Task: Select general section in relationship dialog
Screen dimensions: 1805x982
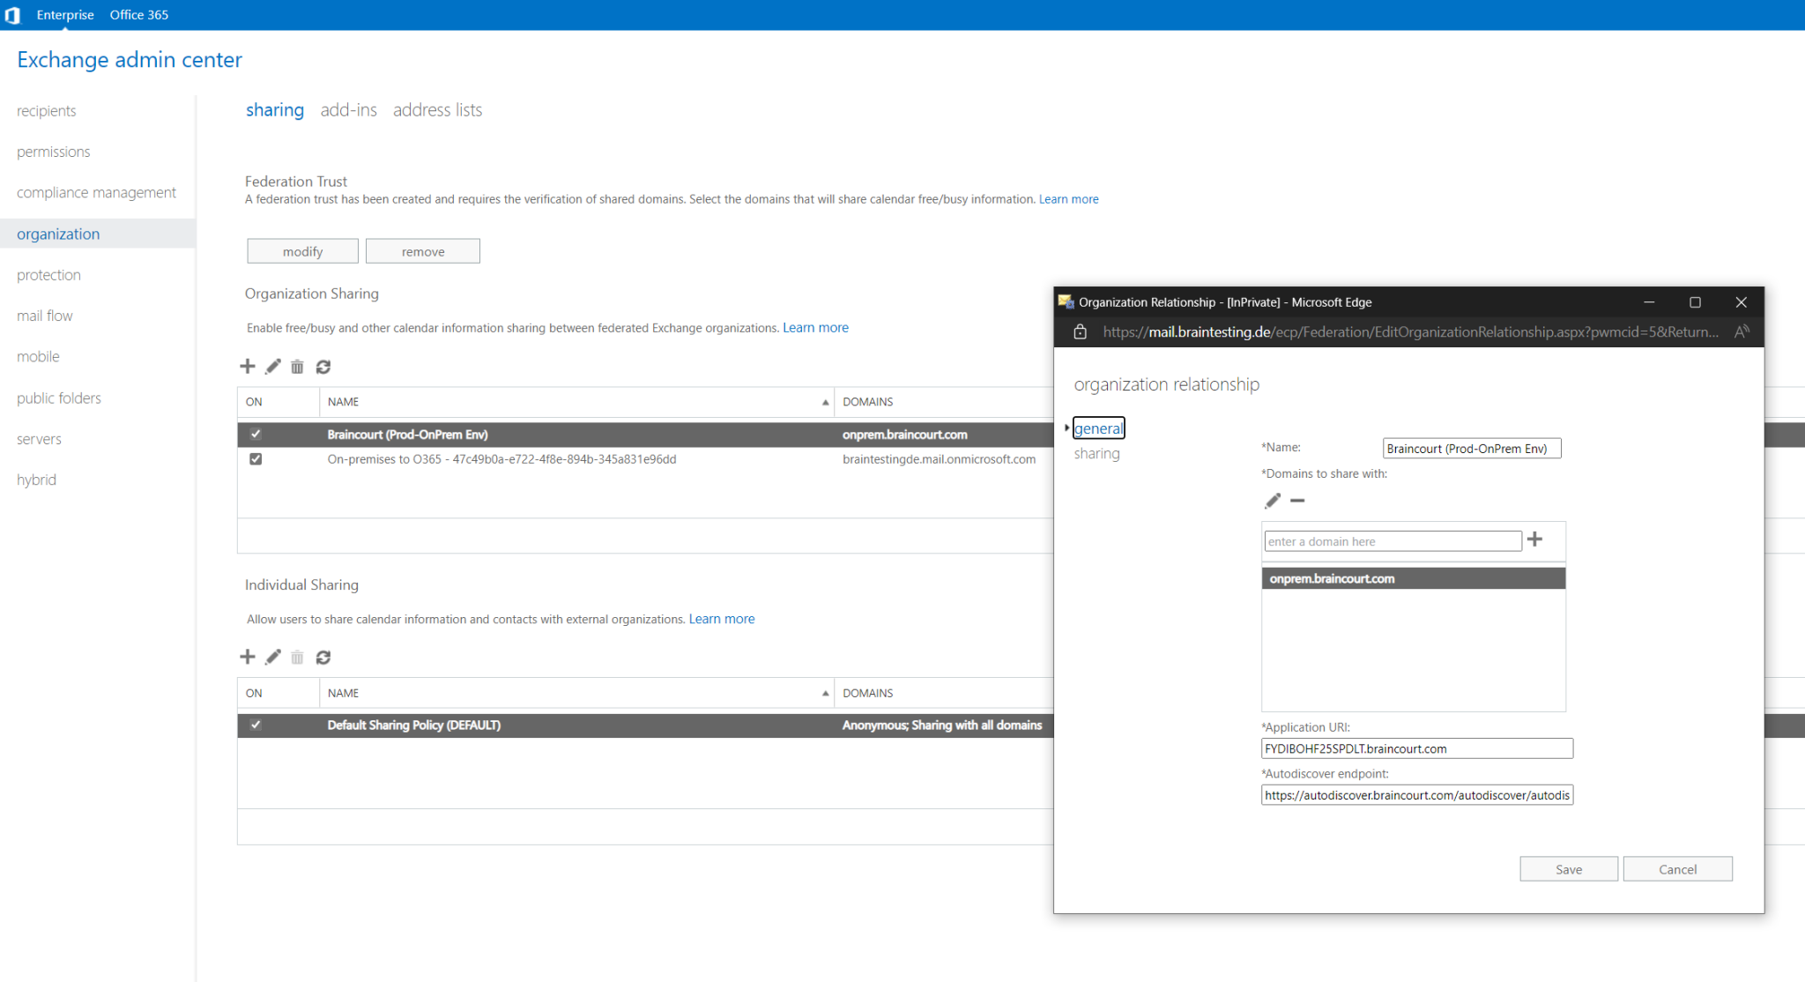Action: pyautogui.click(x=1098, y=428)
